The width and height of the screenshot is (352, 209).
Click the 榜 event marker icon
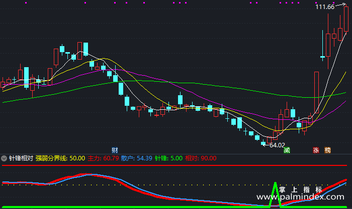[327, 150]
